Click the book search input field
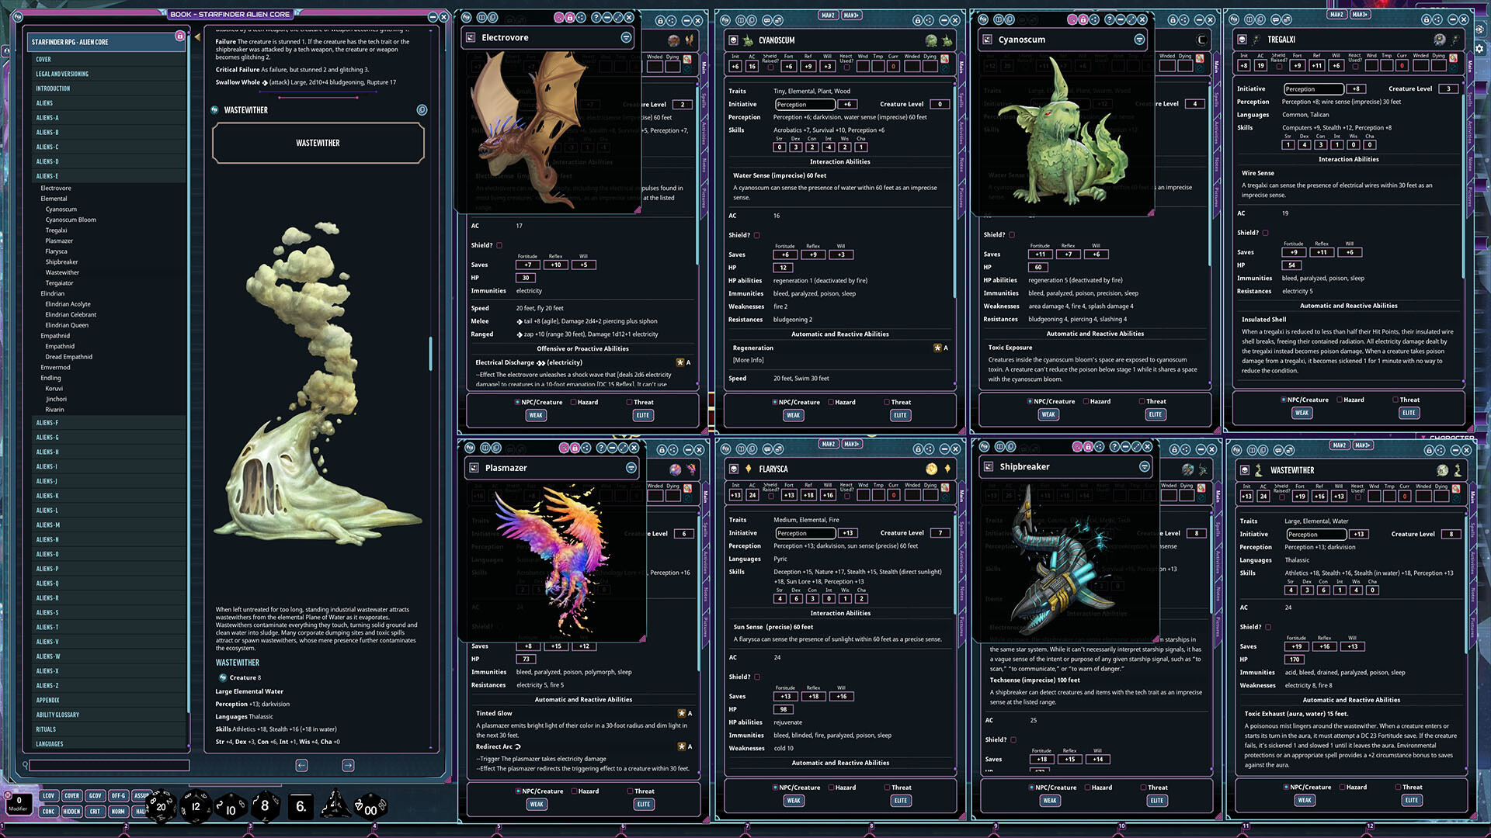This screenshot has width=1491, height=838. pos(109,766)
